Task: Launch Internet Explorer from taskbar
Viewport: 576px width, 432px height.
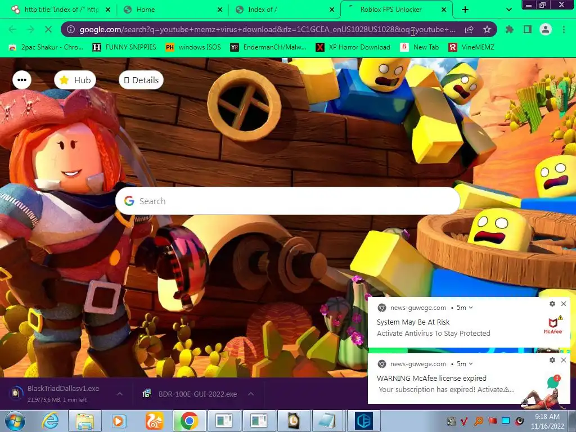Action: [51, 421]
